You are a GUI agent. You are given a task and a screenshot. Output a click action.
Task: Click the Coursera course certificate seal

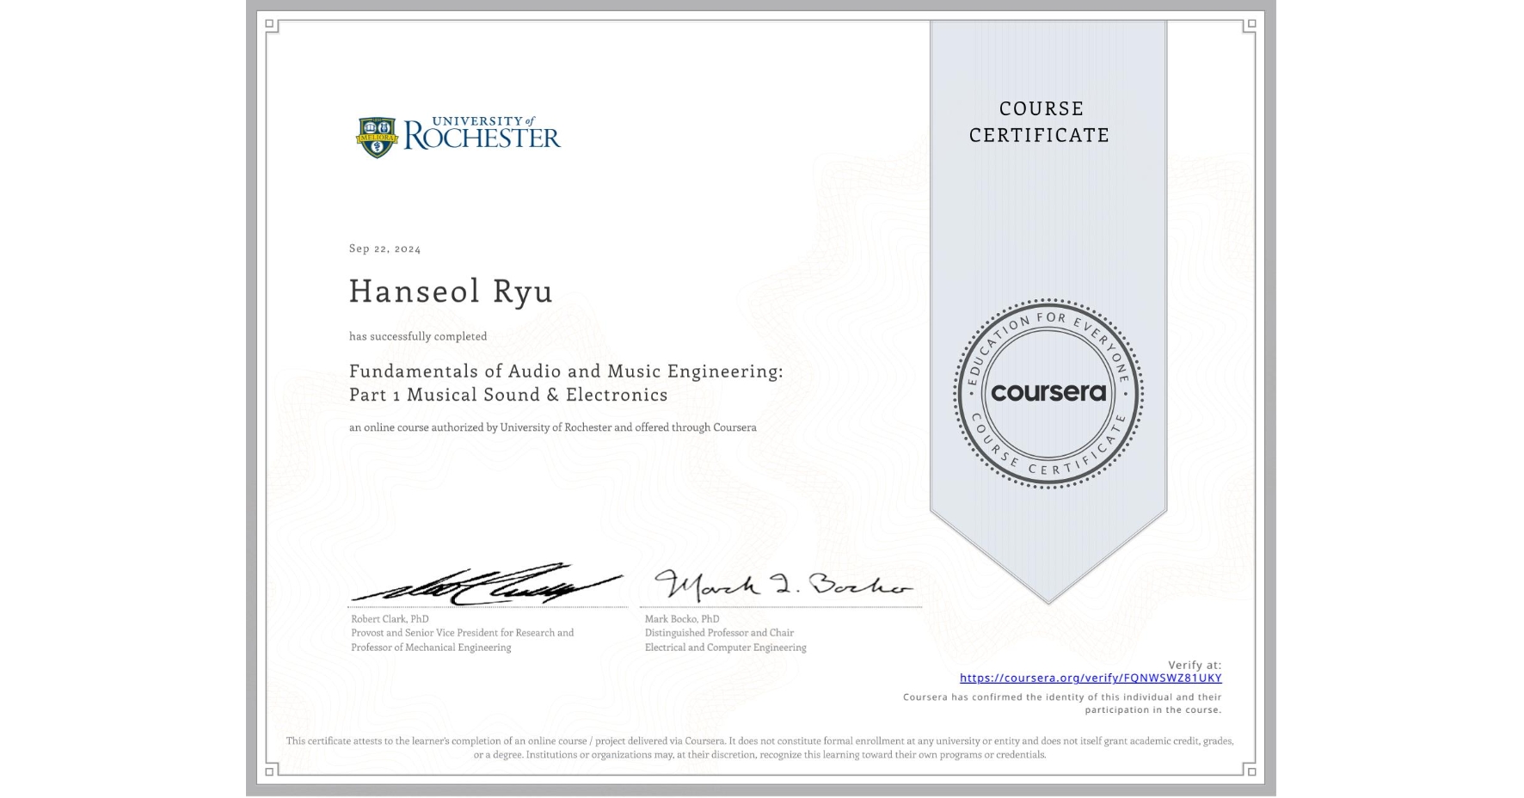point(1048,394)
